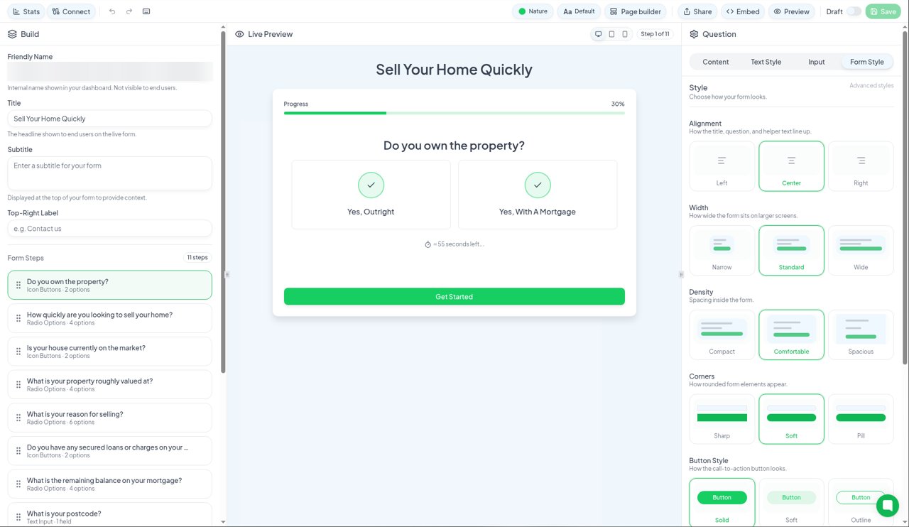Image resolution: width=909 pixels, height=527 pixels.
Task: Open the Stats view
Action: point(27,11)
